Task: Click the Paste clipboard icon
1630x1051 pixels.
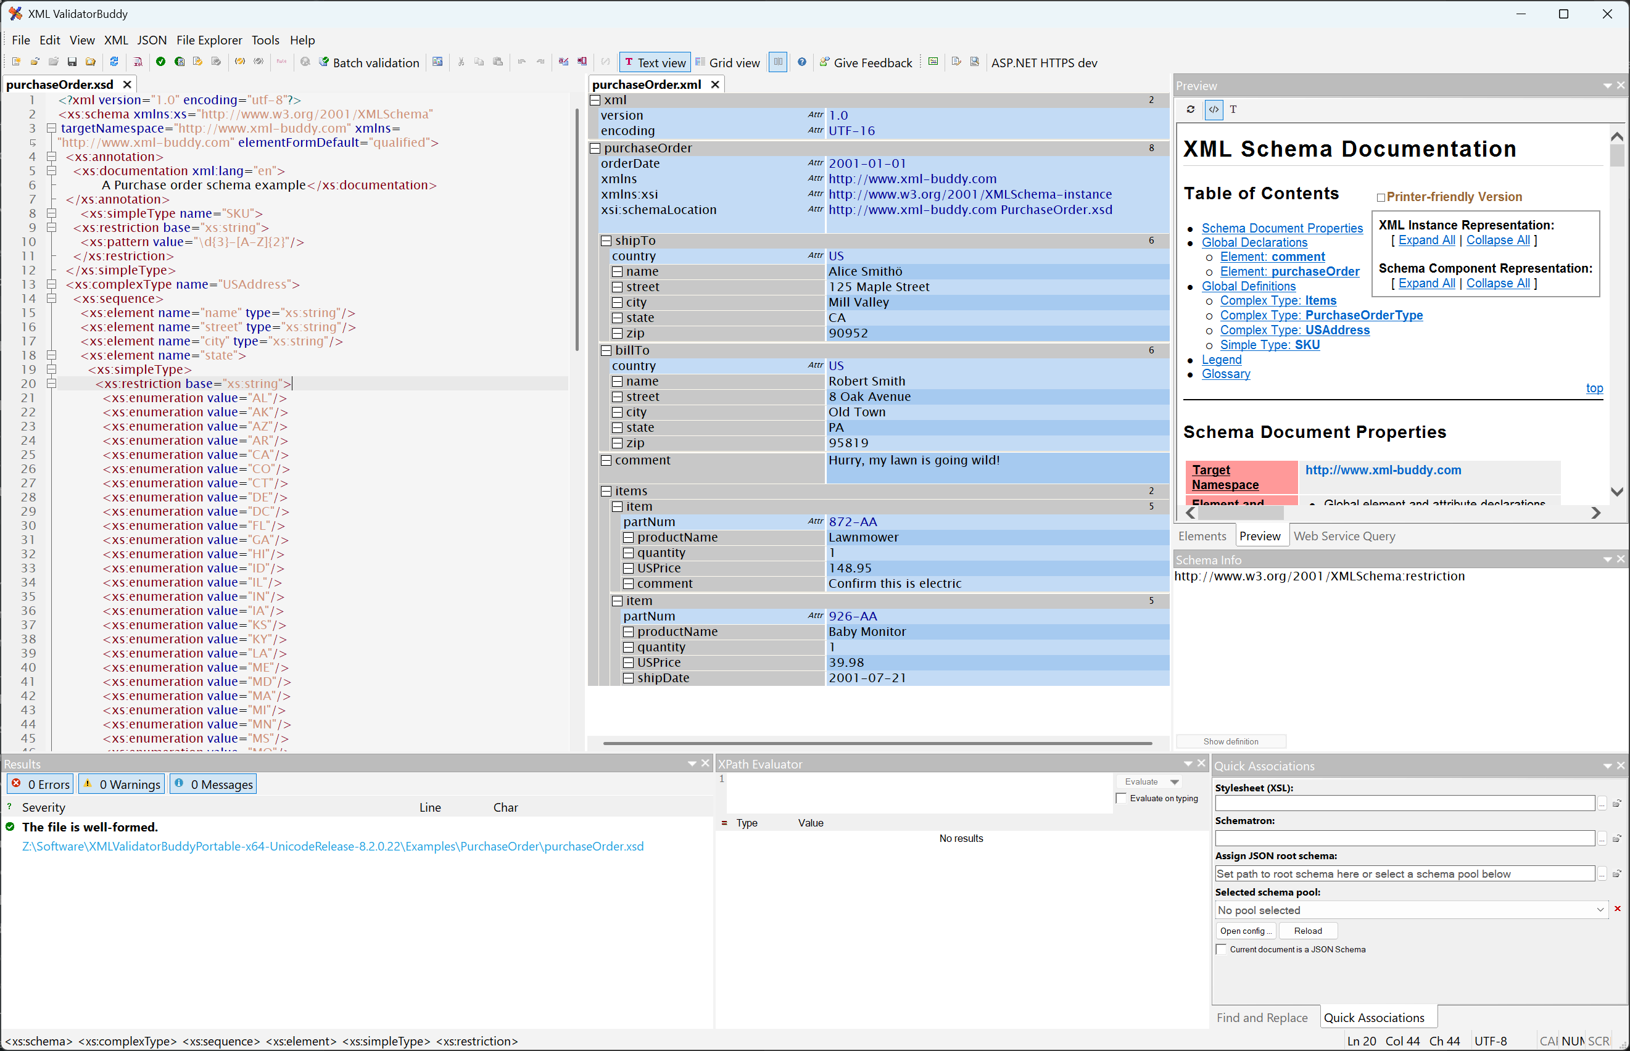Action: (x=498, y=62)
